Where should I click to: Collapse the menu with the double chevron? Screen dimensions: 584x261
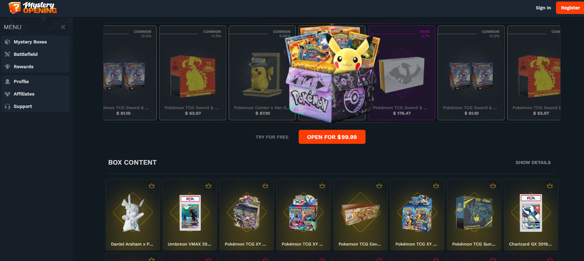63,27
